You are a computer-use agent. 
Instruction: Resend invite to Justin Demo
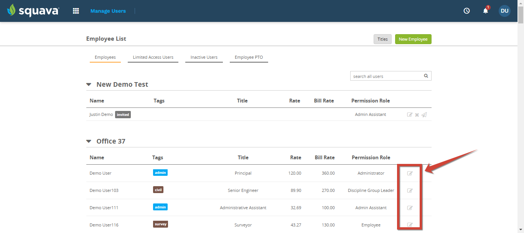click(x=424, y=115)
